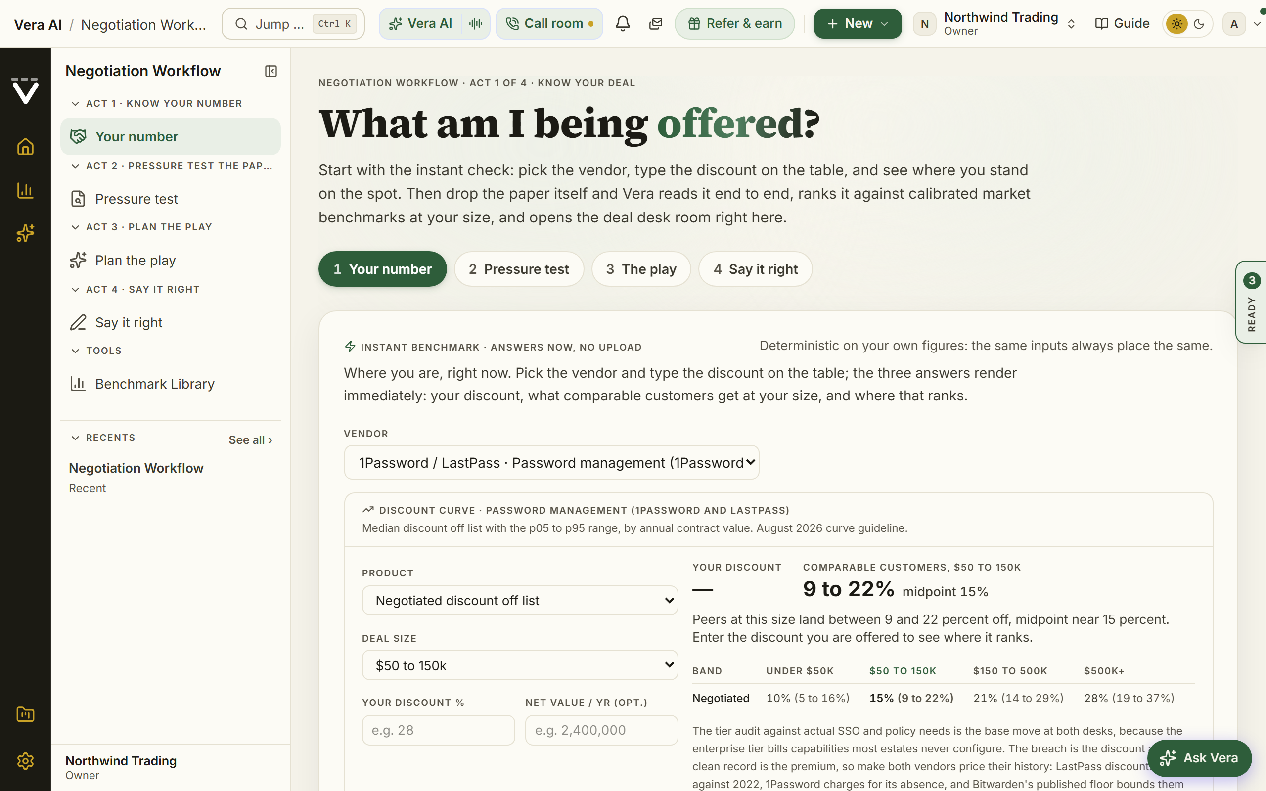Click the pen icon beside Say it right
This screenshot has width=1266, height=791.
78,322
